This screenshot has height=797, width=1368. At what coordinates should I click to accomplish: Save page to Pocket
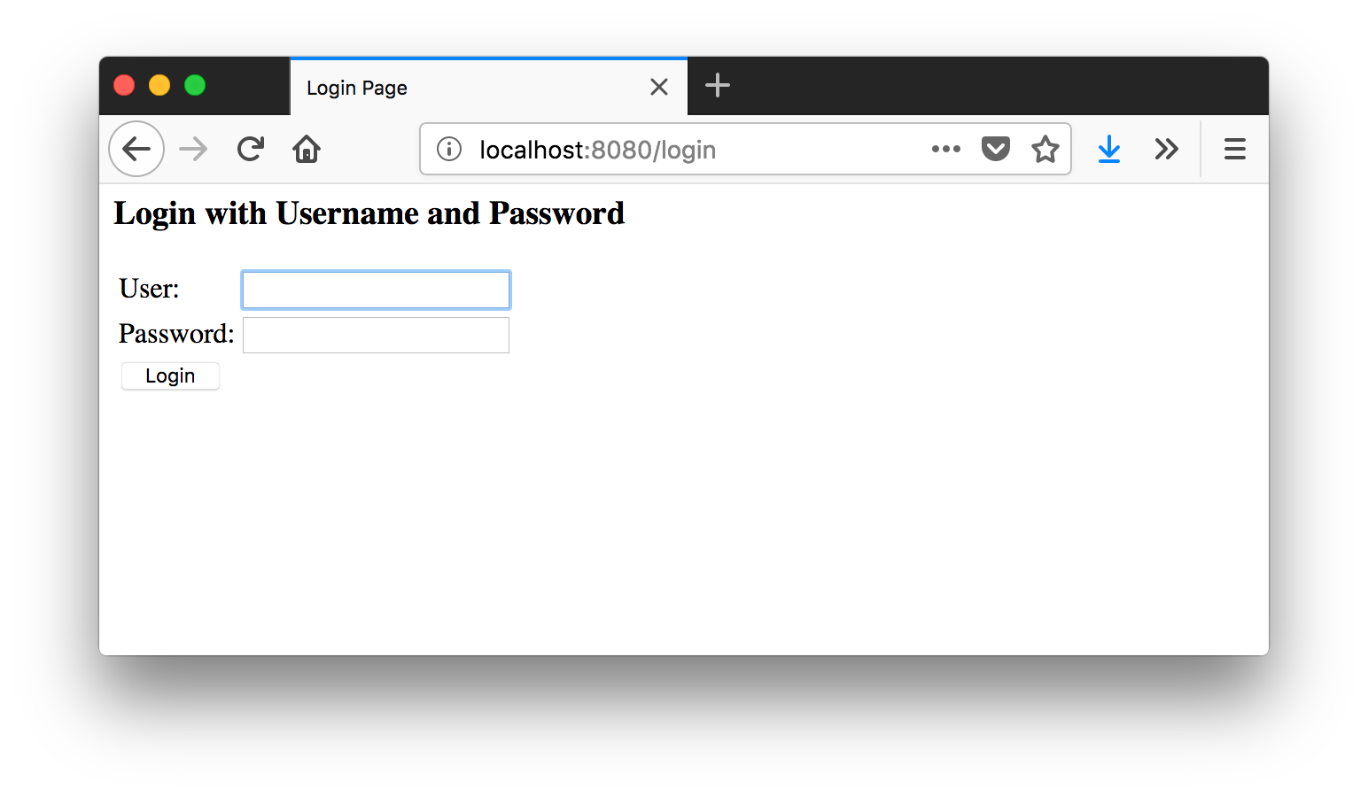click(x=996, y=149)
